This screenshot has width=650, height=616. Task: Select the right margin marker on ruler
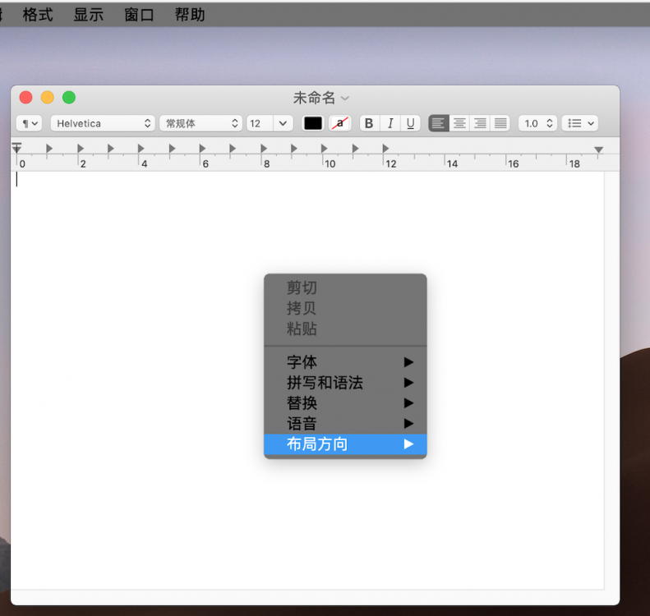pos(598,149)
